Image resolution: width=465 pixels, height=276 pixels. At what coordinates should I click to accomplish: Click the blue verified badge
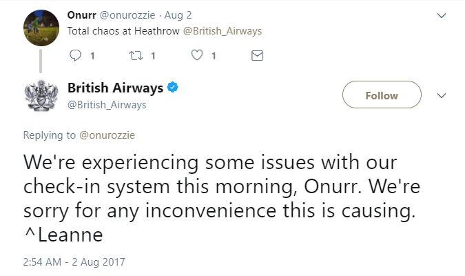(174, 88)
